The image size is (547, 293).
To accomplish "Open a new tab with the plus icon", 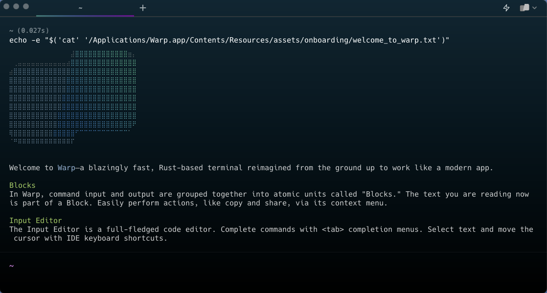I will pyautogui.click(x=143, y=8).
